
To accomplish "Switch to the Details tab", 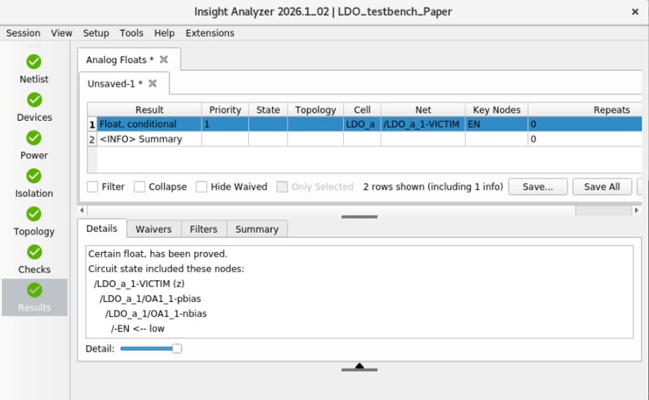I will click(x=102, y=228).
